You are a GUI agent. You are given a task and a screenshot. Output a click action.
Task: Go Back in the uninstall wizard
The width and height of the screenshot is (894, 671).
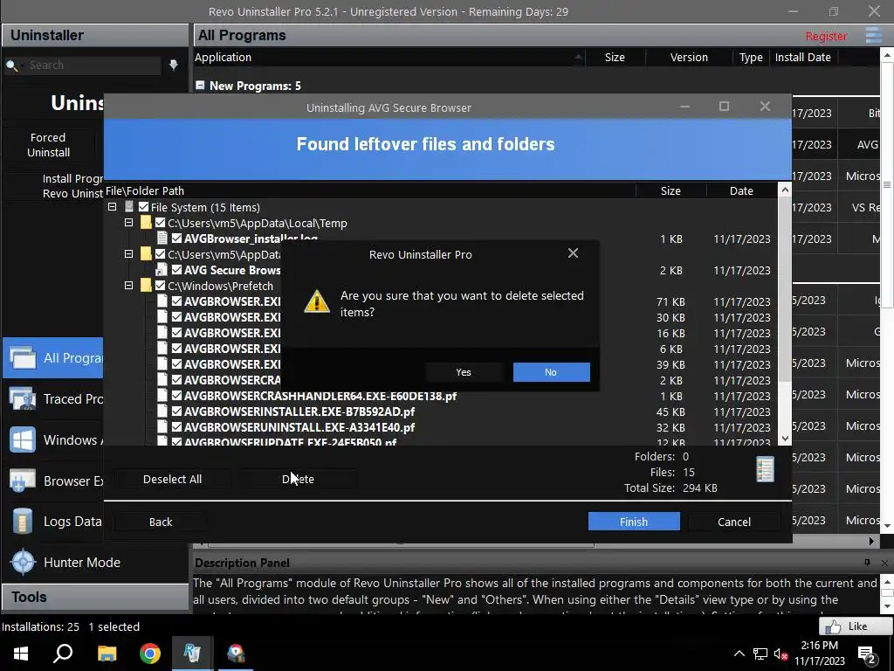pyautogui.click(x=161, y=522)
